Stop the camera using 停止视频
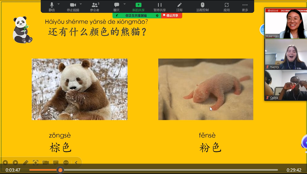 tap(73, 7)
